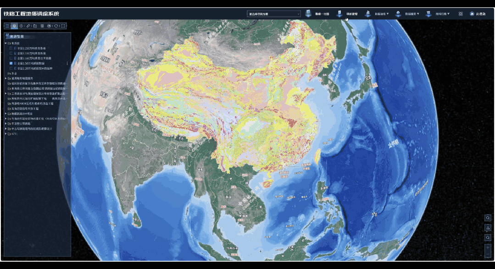Check the 全国1:100万 geology layer checkbox
The image size is (495, 269).
coord(11,58)
